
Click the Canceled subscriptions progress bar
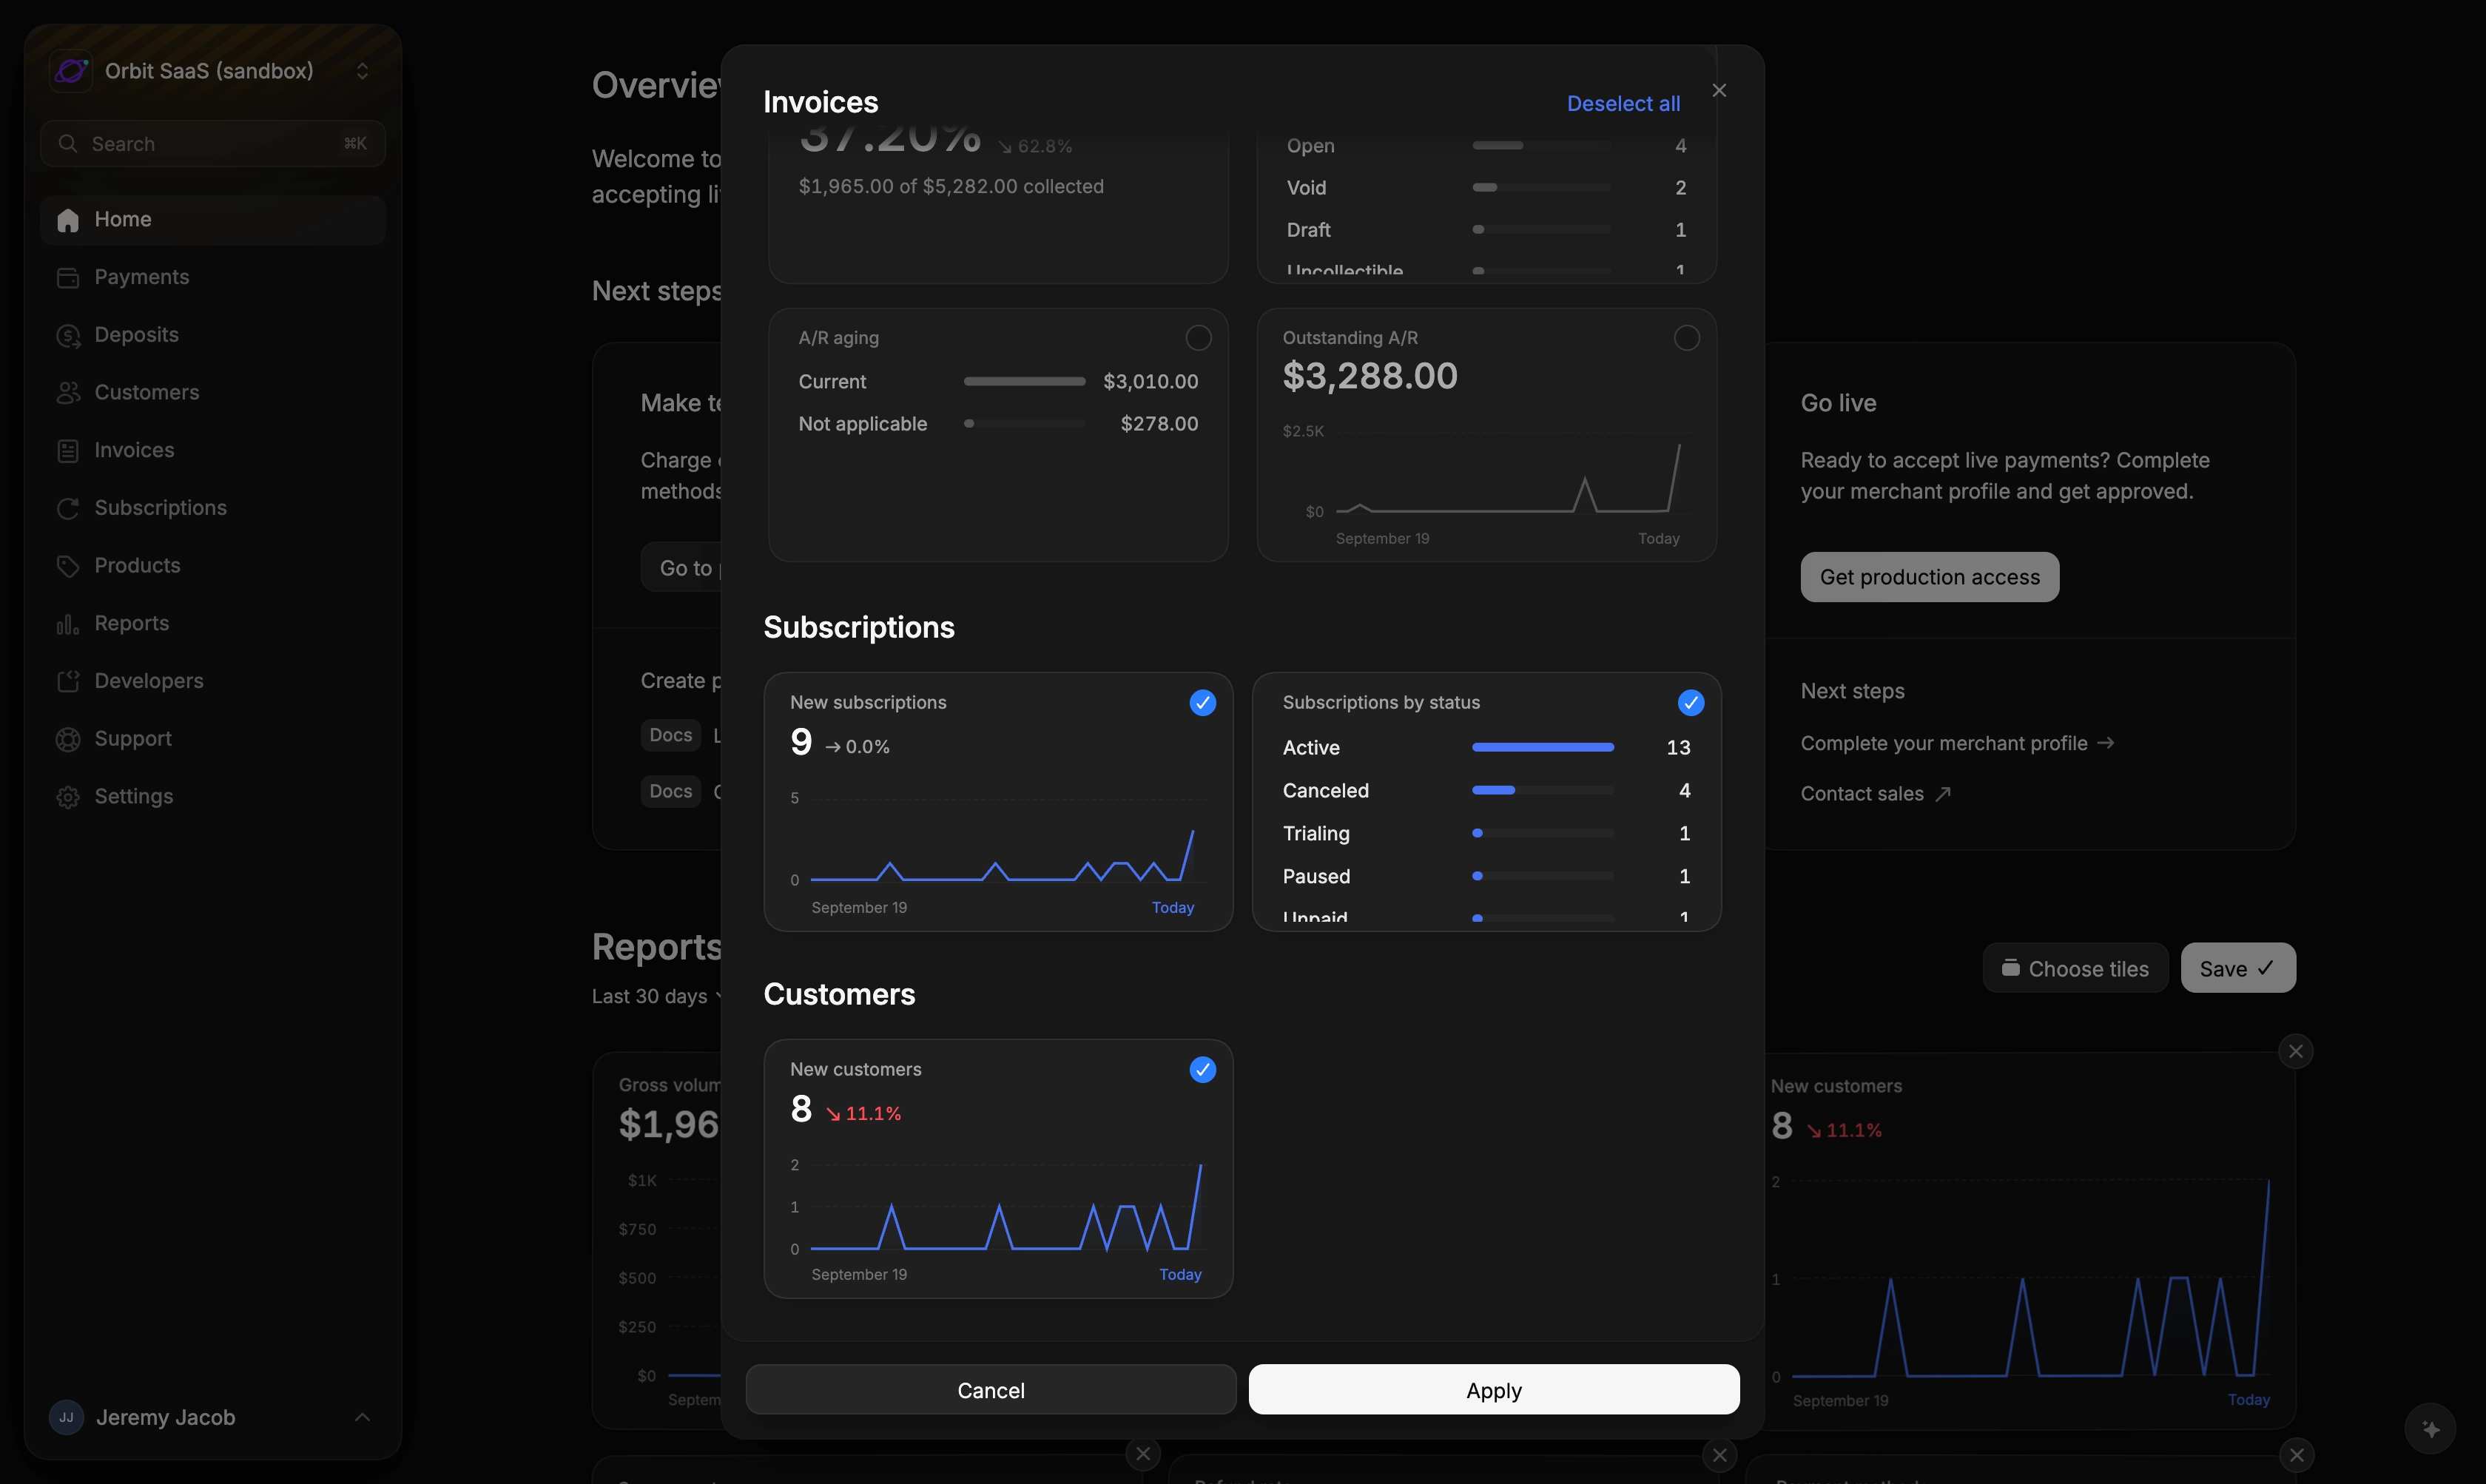click(x=1543, y=790)
